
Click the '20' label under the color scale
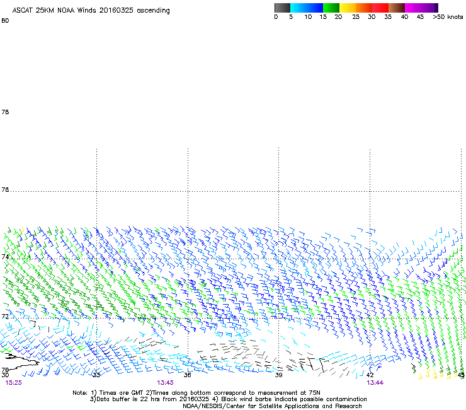pos(338,17)
